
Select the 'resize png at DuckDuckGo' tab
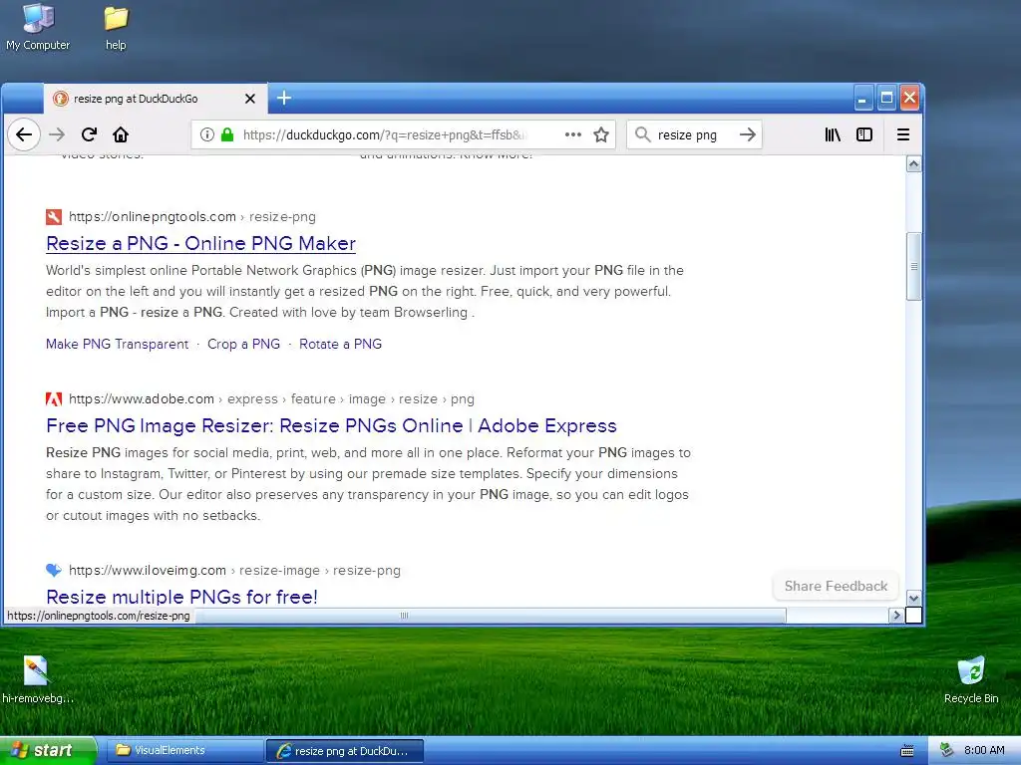(155, 99)
